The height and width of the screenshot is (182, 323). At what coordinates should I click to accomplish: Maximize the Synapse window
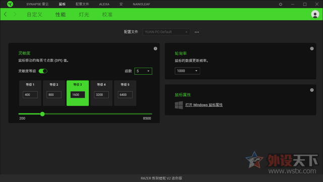(x=305, y=4)
